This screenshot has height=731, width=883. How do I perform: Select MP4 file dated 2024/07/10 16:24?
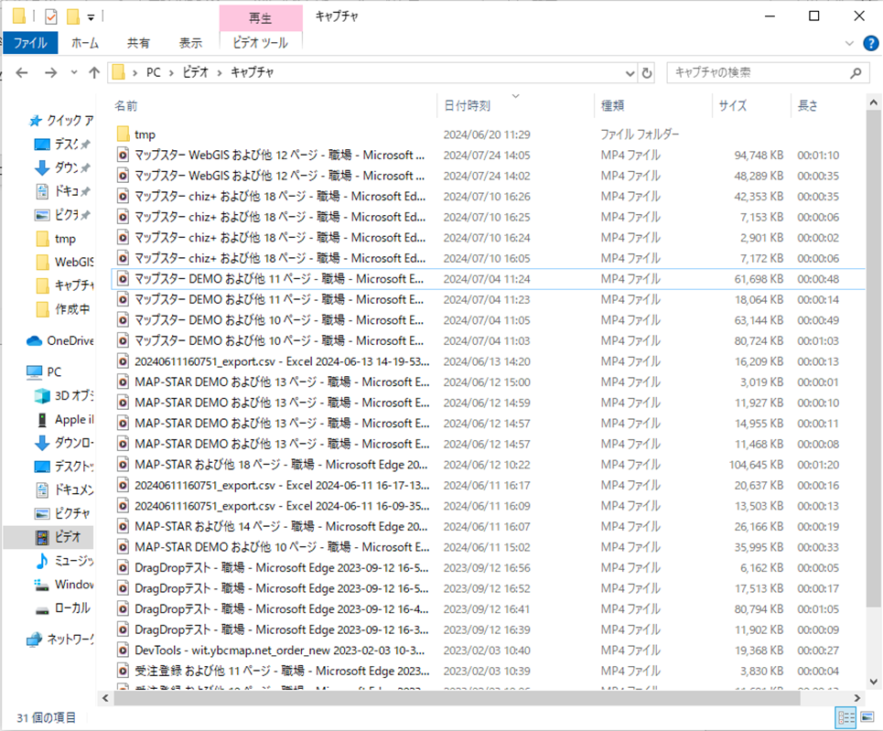point(488,238)
